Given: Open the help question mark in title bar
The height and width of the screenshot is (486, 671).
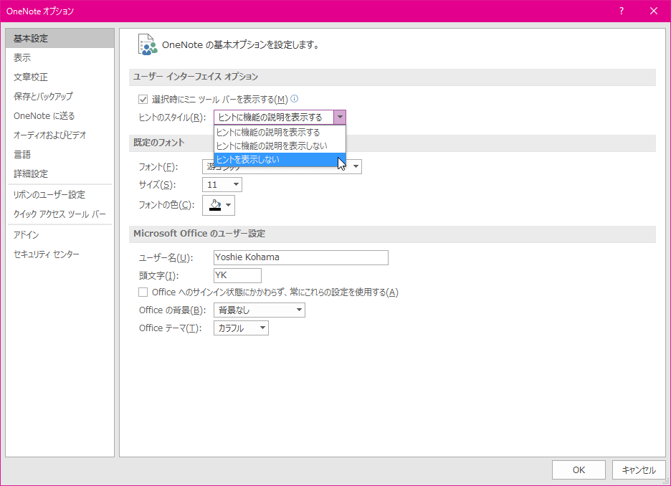Looking at the screenshot, I should click(621, 11).
